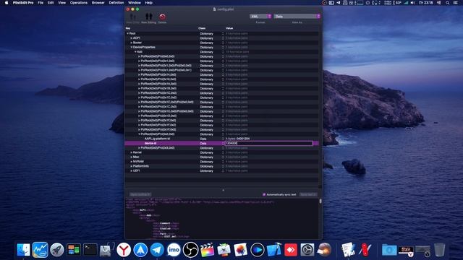
Task: Click inside the device-id value edit field
Action: coord(268,143)
